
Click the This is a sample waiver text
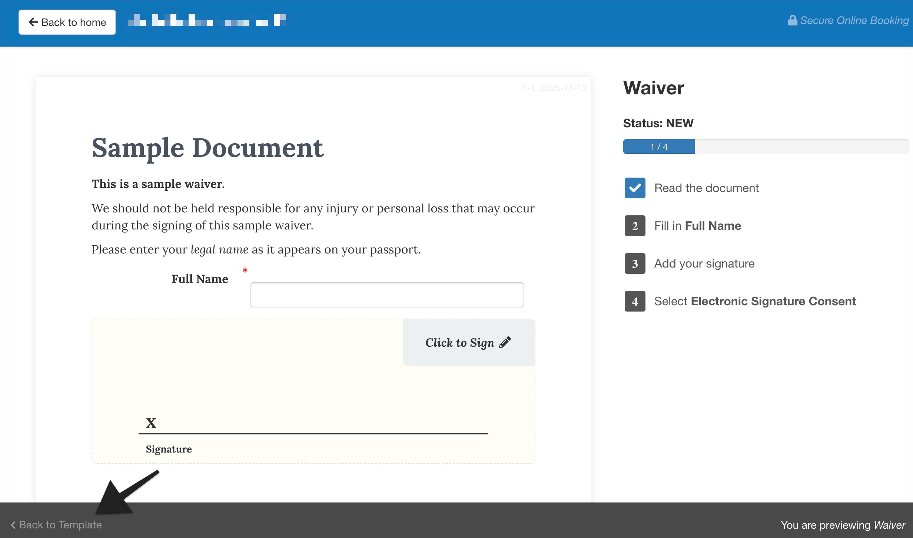[x=158, y=184]
